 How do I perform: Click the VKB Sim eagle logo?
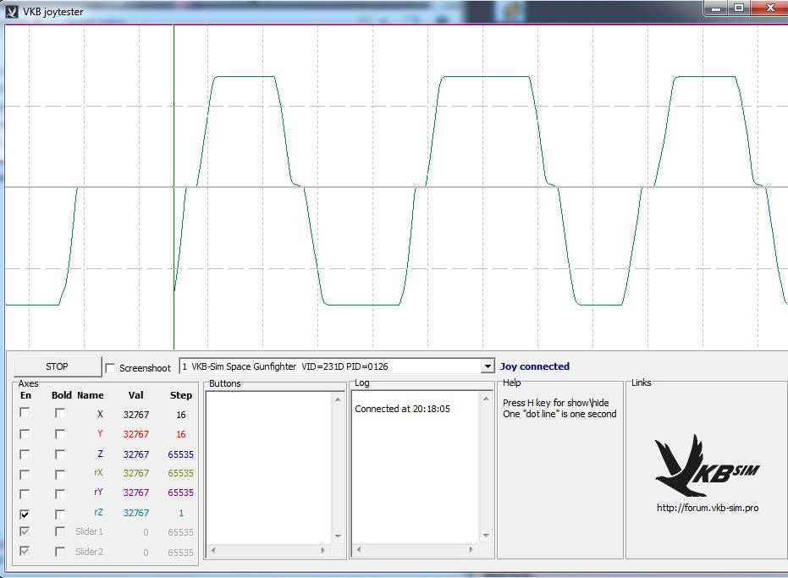pyautogui.click(x=707, y=465)
